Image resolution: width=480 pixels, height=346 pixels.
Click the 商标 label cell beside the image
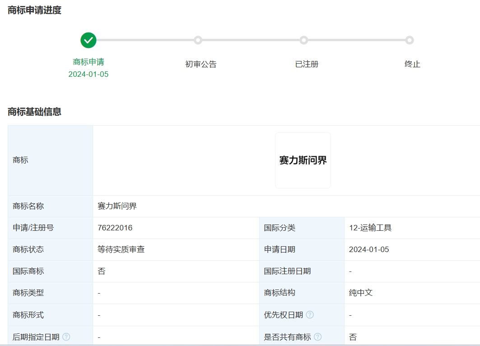tap(50, 160)
